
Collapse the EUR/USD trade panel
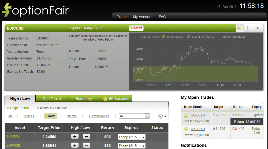pyautogui.click(x=258, y=28)
